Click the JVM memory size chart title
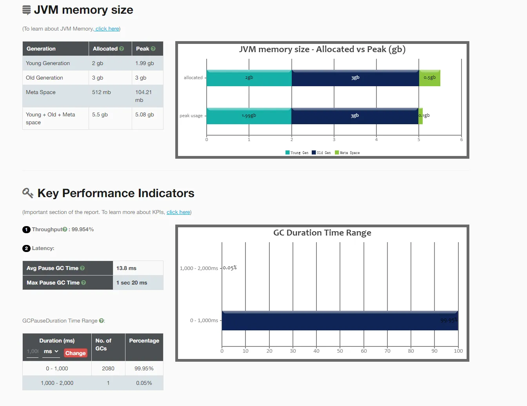Screen dimensions: 527x406 click(x=322, y=49)
